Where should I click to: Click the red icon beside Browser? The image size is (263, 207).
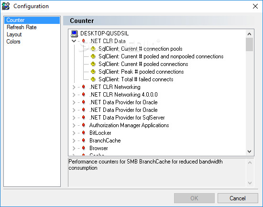tap(84, 148)
